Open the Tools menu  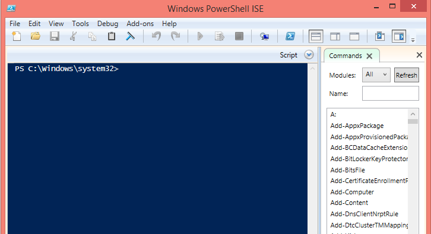pyautogui.click(x=80, y=24)
